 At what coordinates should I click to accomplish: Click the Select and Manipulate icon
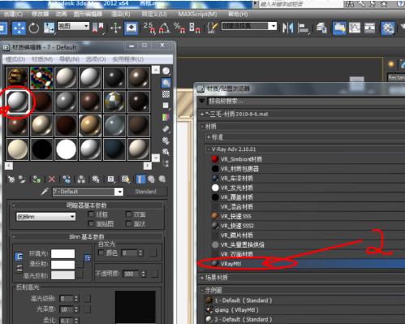[x=116, y=28]
